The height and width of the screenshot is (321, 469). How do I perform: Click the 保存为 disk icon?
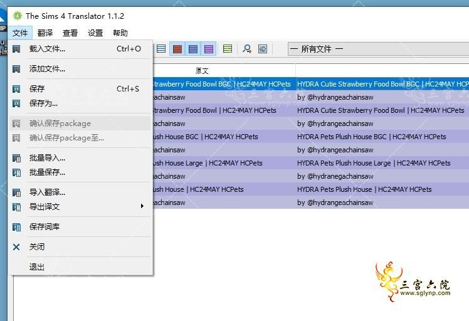16,103
